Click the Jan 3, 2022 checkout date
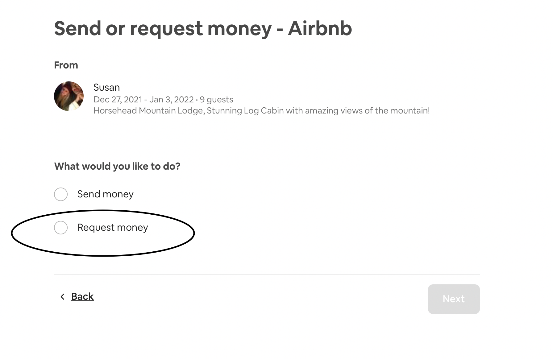Screen dimensions: 553x359 [171, 100]
